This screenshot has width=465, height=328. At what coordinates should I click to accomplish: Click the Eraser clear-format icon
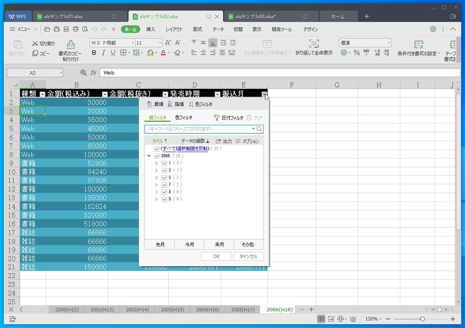tap(177, 53)
